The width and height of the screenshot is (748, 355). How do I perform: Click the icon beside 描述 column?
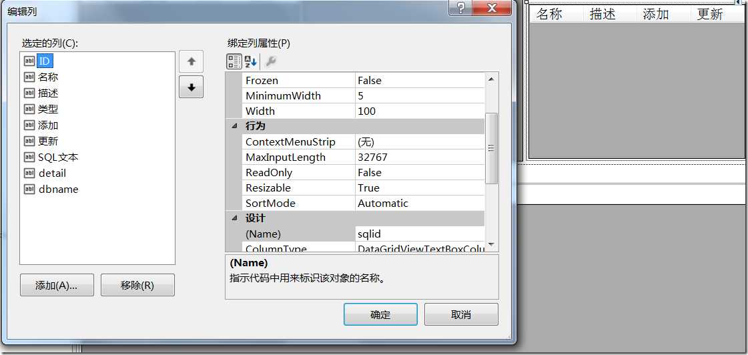click(x=29, y=93)
